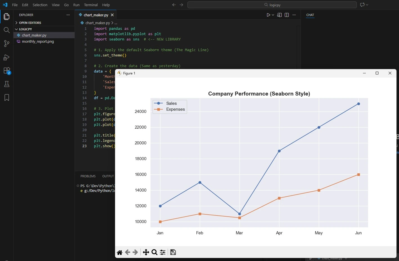Open the subplot configuration sliders
399x261 pixels.
pos(163,252)
